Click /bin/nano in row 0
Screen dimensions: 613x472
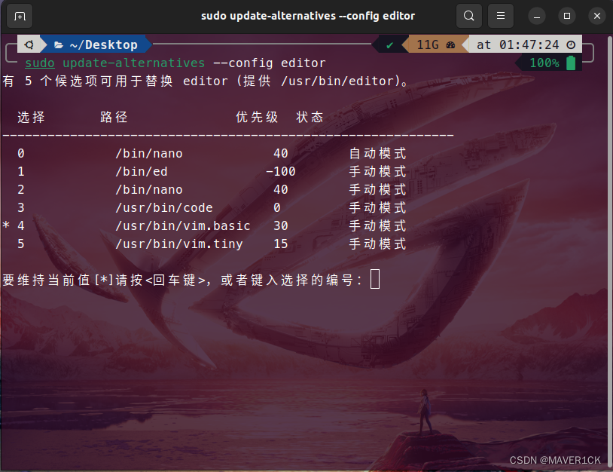[x=149, y=153]
